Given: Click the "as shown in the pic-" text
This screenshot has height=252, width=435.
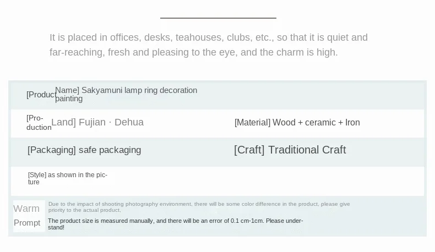Looking at the screenshot, I should 77,175.
